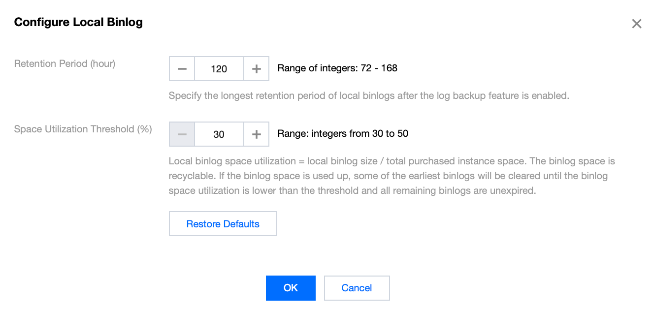Confirm settings with the OK button
Viewport: 653px width, 310px height.
[x=291, y=288]
